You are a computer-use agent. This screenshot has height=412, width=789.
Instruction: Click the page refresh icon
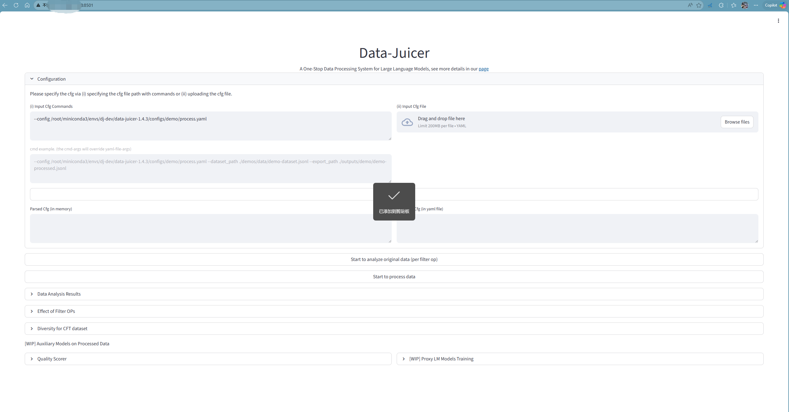click(16, 5)
